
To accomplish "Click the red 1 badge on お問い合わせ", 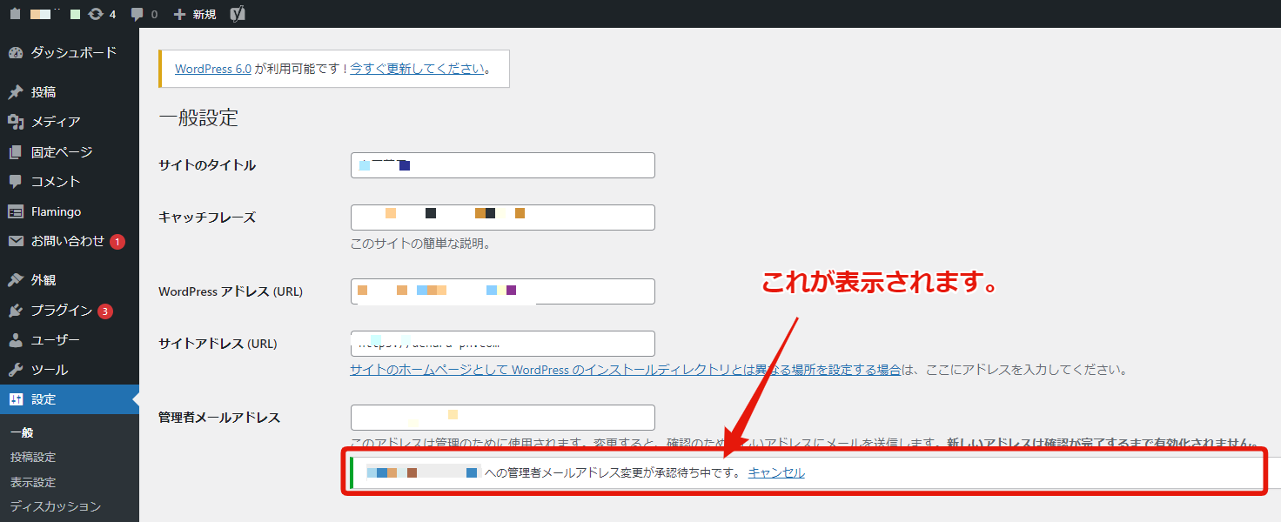I will (117, 242).
